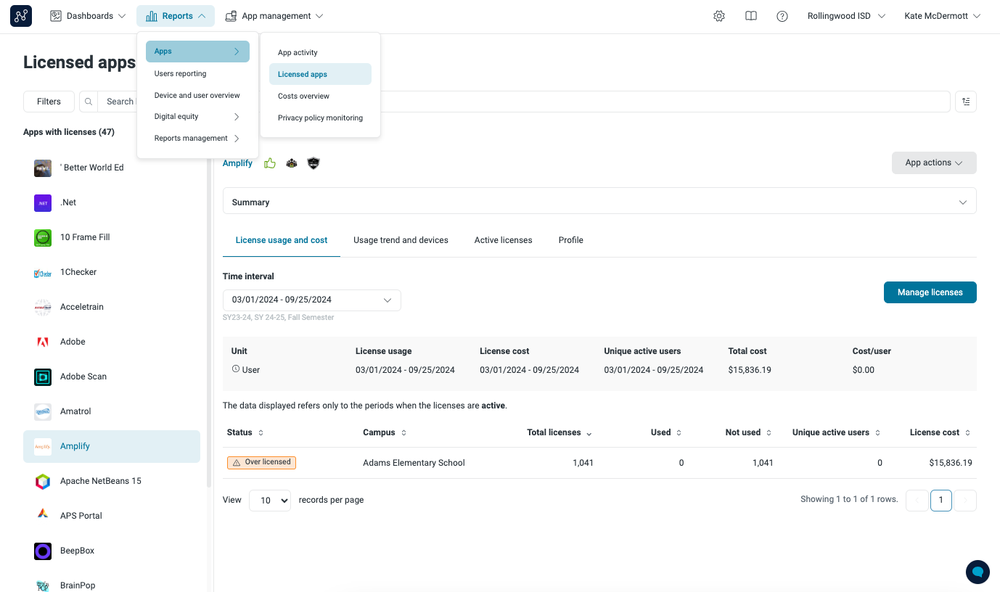1000x592 pixels.
Task: Sort table by Campus column
Action: pyautogui.click(x=385, y=433)
